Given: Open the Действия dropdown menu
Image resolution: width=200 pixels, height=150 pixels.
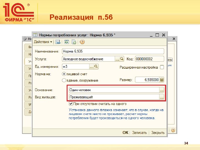Looking at the screenshot, I should (x=43, y=42).
